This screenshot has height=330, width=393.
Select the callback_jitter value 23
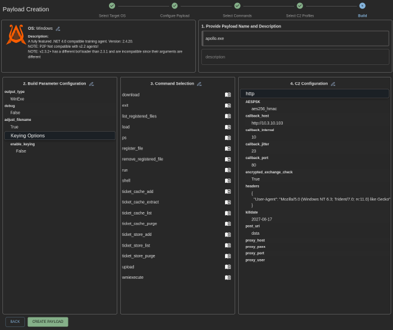coord(254,151)
